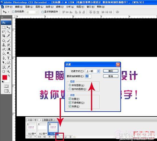Go to previous animation frame

pos(45,137)
